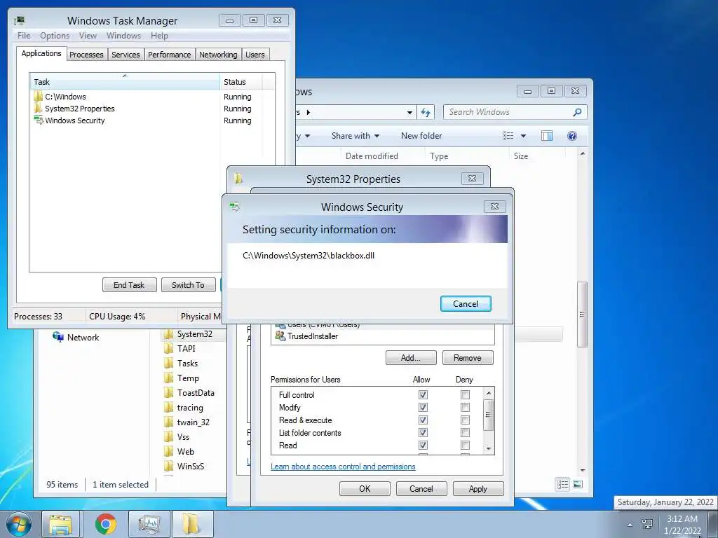Click the taskbar clock showing 3:12 AM

(682, 524)
